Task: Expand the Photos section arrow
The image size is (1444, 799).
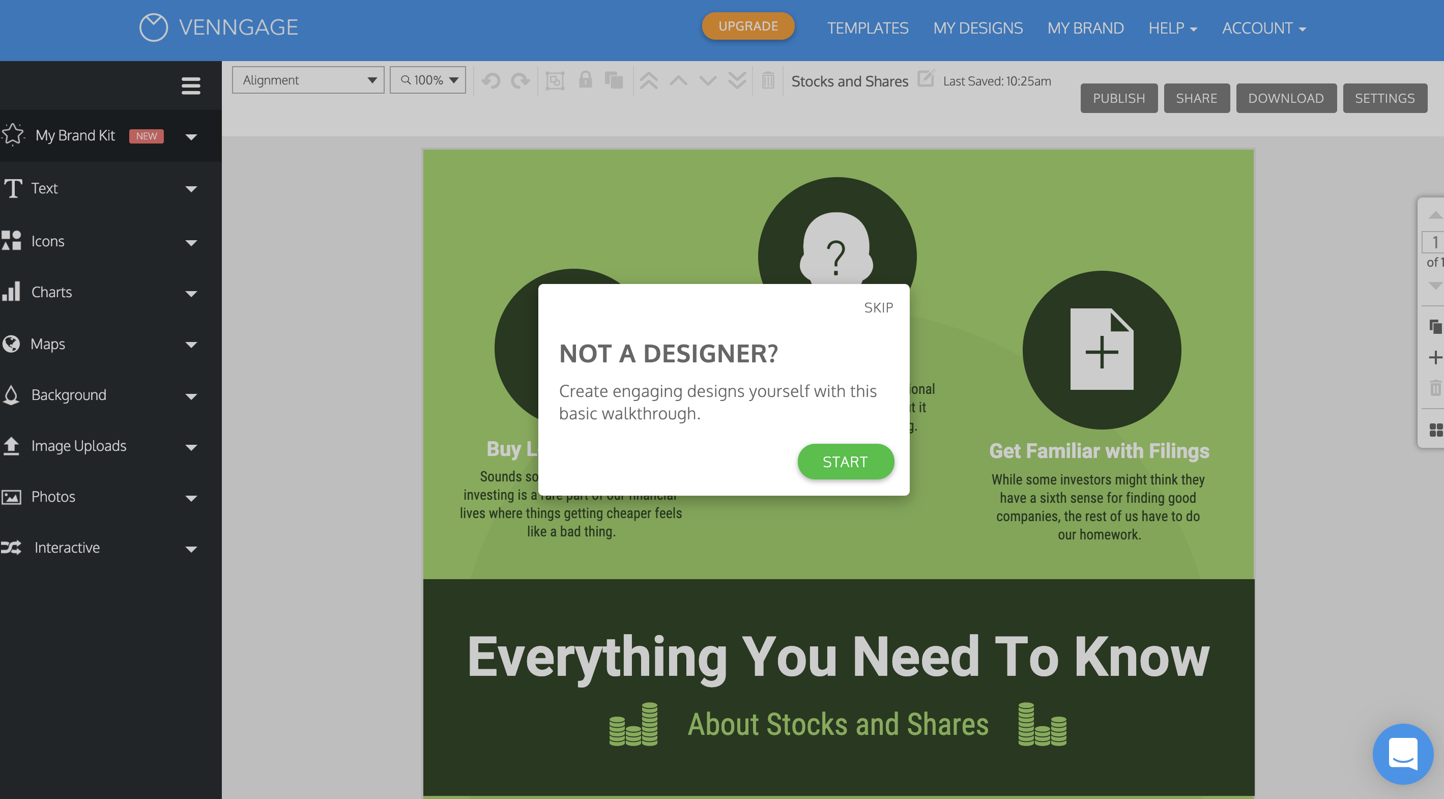Action: point(191,498)
